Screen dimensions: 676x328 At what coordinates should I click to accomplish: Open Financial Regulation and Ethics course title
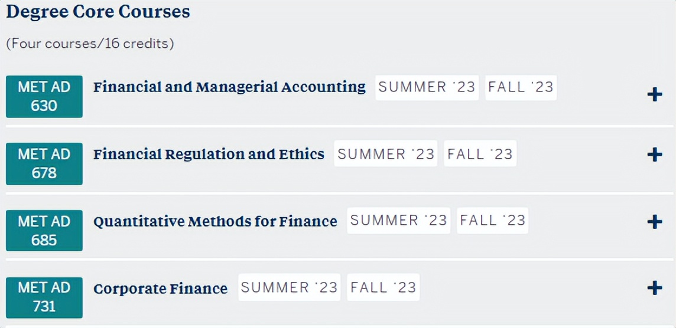[x=209, y=155]
